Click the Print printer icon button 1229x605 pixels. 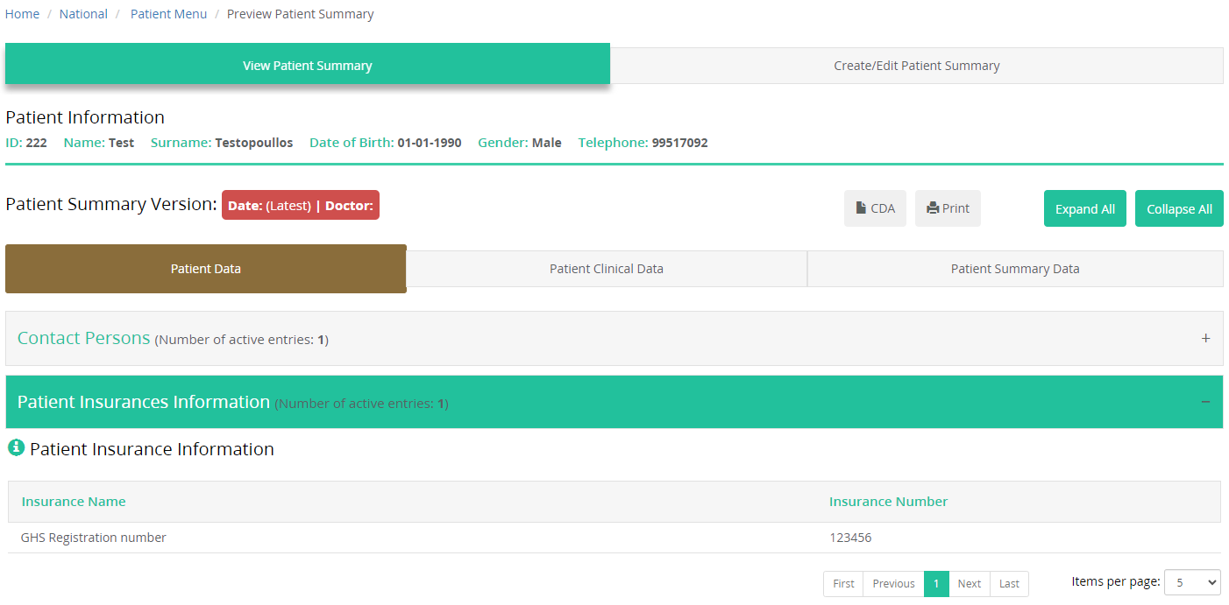pyautogui.click(x=948, y=208)
